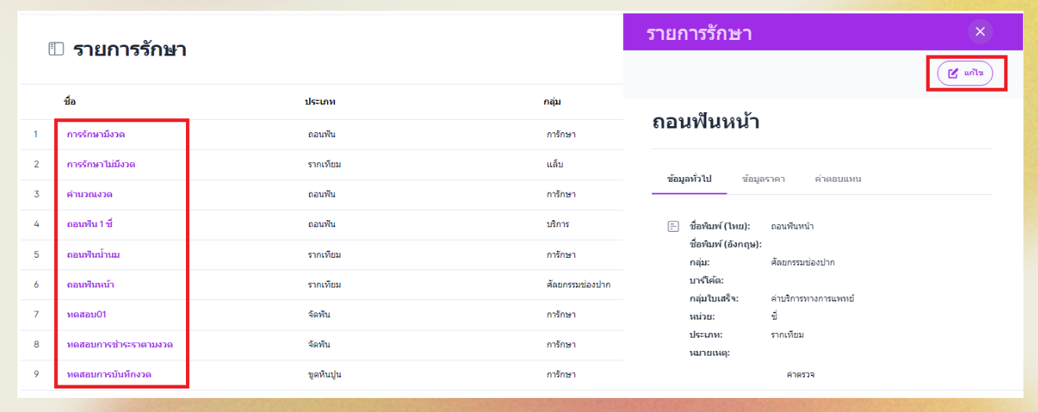Select the ถอนฟันน้ำนม treatment link
This screenshot has height=412, width=1038.
93,255
